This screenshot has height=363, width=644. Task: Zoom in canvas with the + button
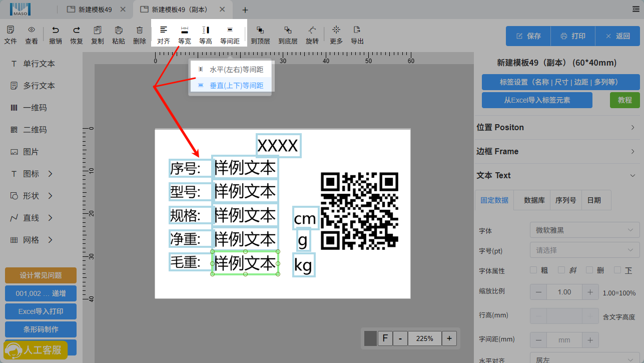449,338
